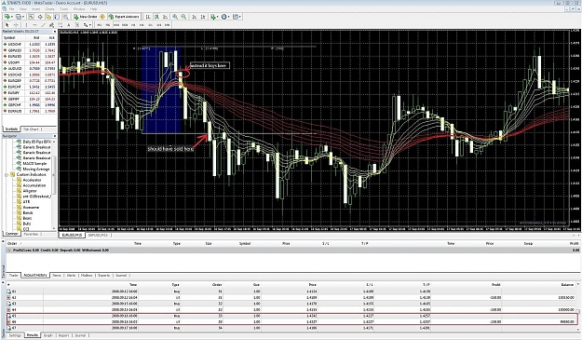Select the Fibonacci Retracement tool

click(61, 25)
